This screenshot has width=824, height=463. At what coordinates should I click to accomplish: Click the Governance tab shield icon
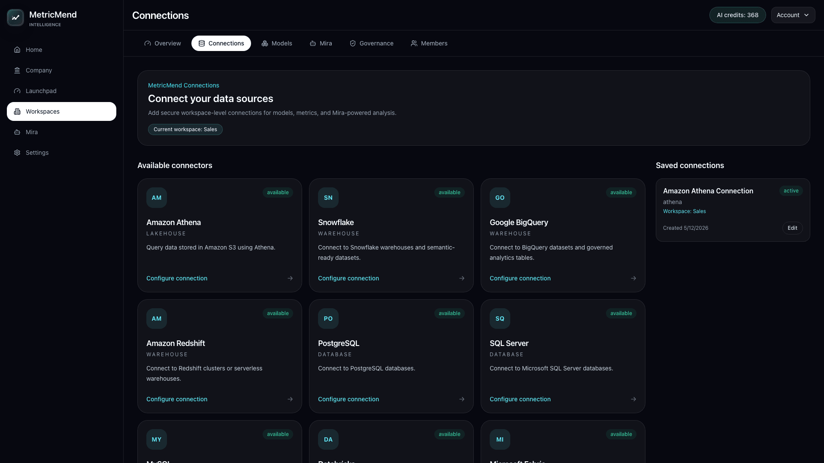pyautogui.click(x=353, y=43)
